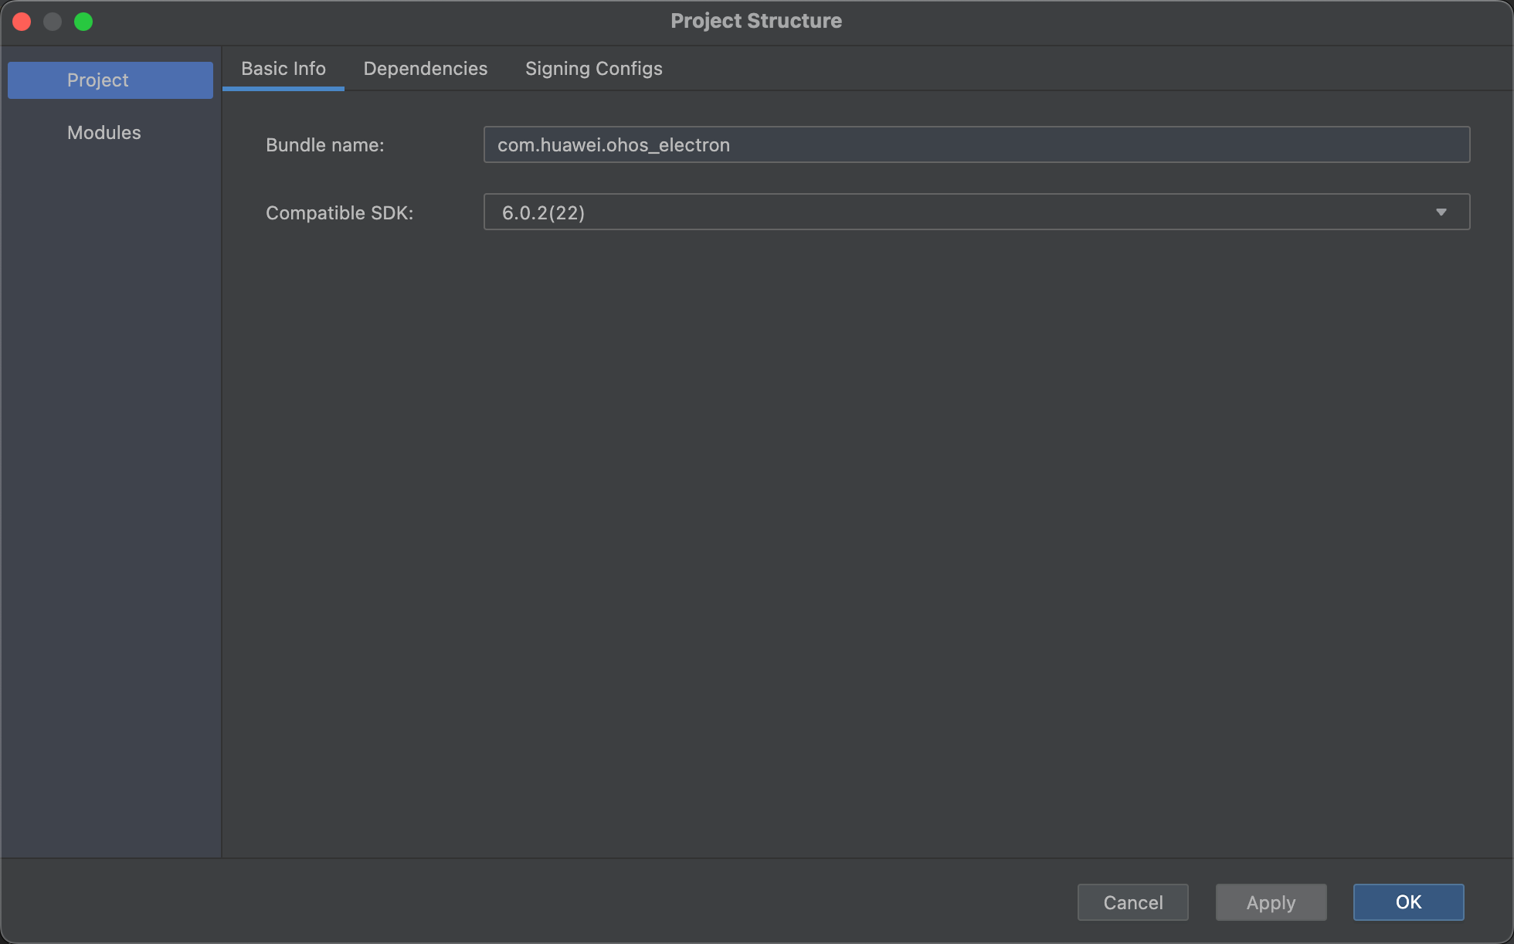Click the gray minimize window button
Viewport: 1514px width, 944px height.
pos(53,22)
